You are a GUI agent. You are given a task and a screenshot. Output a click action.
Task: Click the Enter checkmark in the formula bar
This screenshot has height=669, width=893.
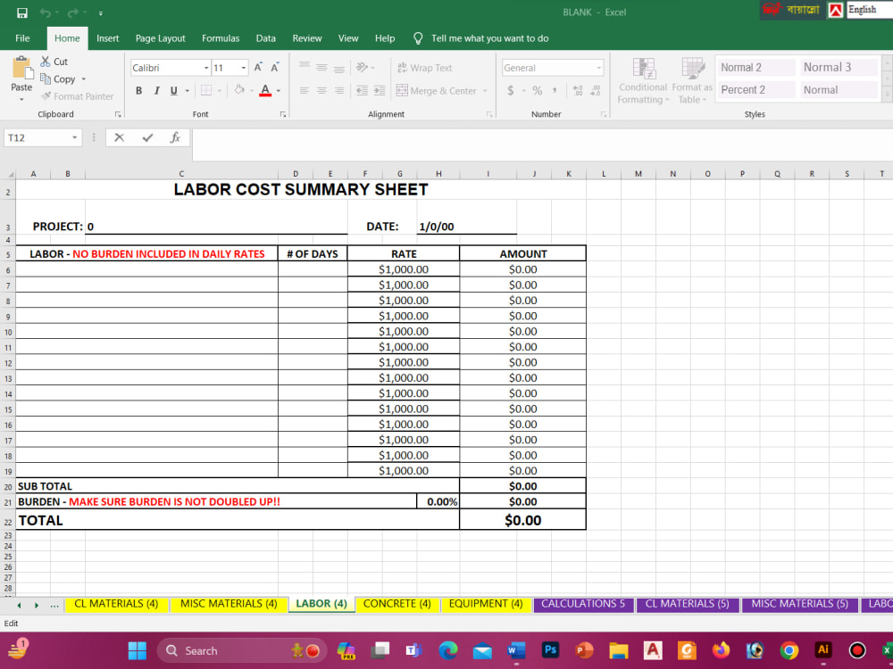(x=147, y=137)
